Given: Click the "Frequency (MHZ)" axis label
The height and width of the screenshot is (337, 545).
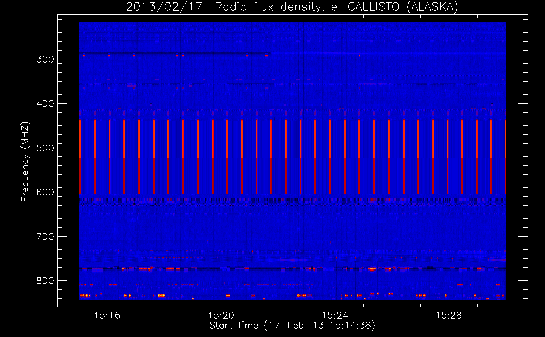Looking at the screenshot, I should 25,162.
